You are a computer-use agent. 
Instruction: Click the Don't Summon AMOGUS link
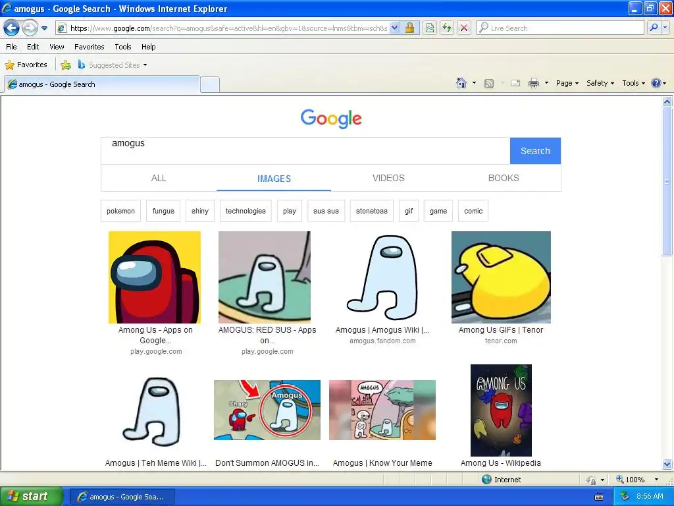click(267, 463)
